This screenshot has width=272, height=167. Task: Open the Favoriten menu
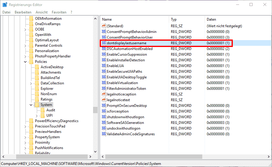point(59,12)
